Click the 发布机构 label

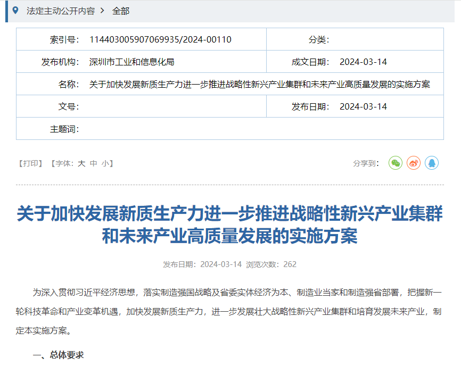coord(60,62)
